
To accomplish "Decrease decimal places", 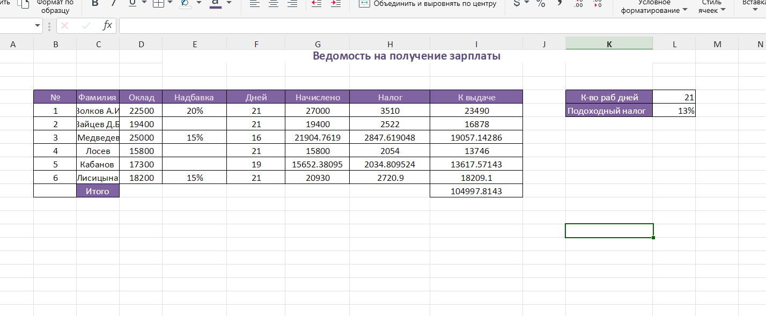I will pos(598,4).
